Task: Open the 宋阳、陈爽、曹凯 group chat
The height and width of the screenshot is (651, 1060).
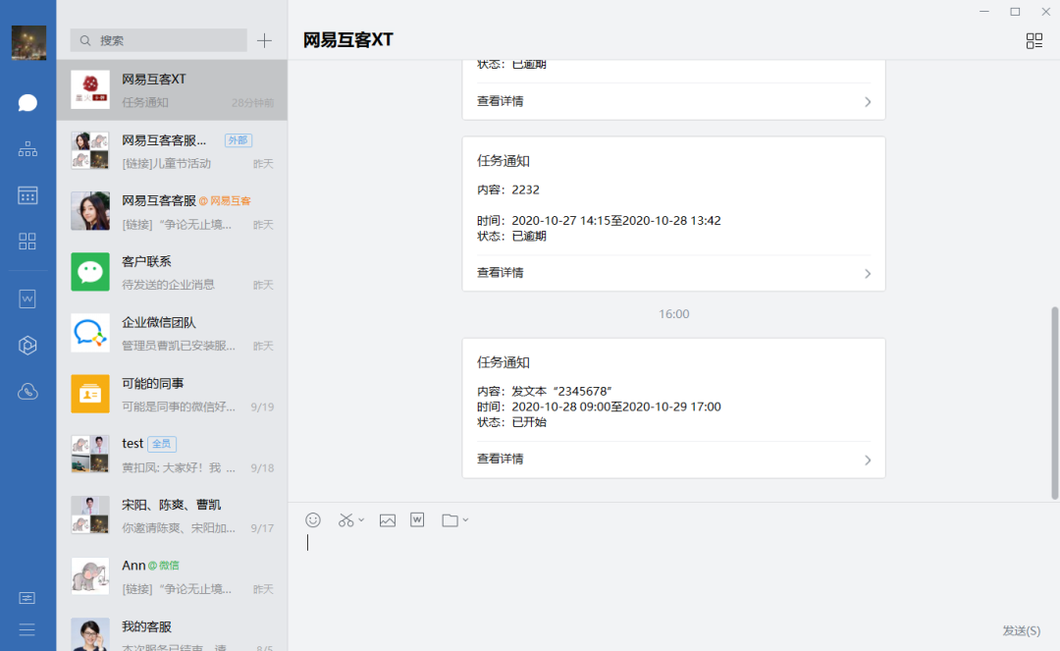Action: (173, 515)
